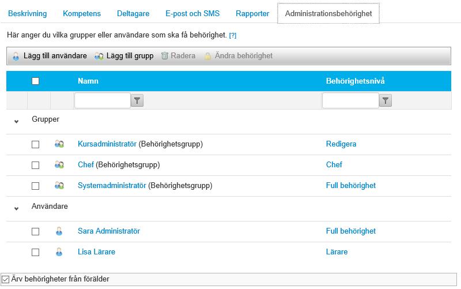Select the Administrationsbehörighet tab
461x289 pixels.
point(328,13)
